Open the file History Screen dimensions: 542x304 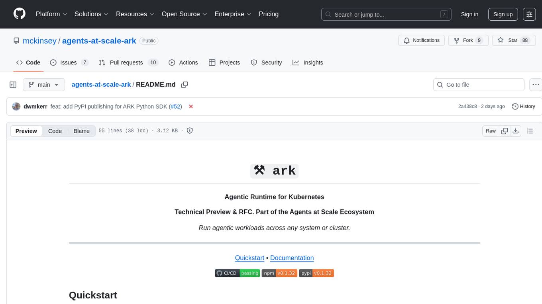point(523,107)
